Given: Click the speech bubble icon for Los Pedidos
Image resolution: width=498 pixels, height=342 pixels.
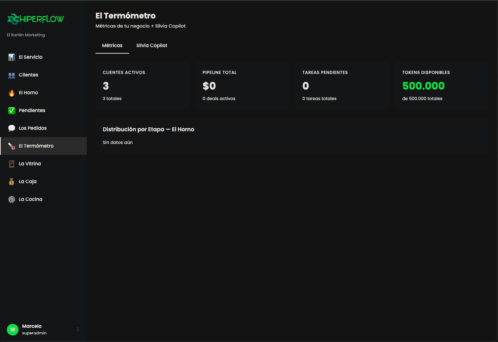Looking at the screenshot, I should [x=12, y=128].
